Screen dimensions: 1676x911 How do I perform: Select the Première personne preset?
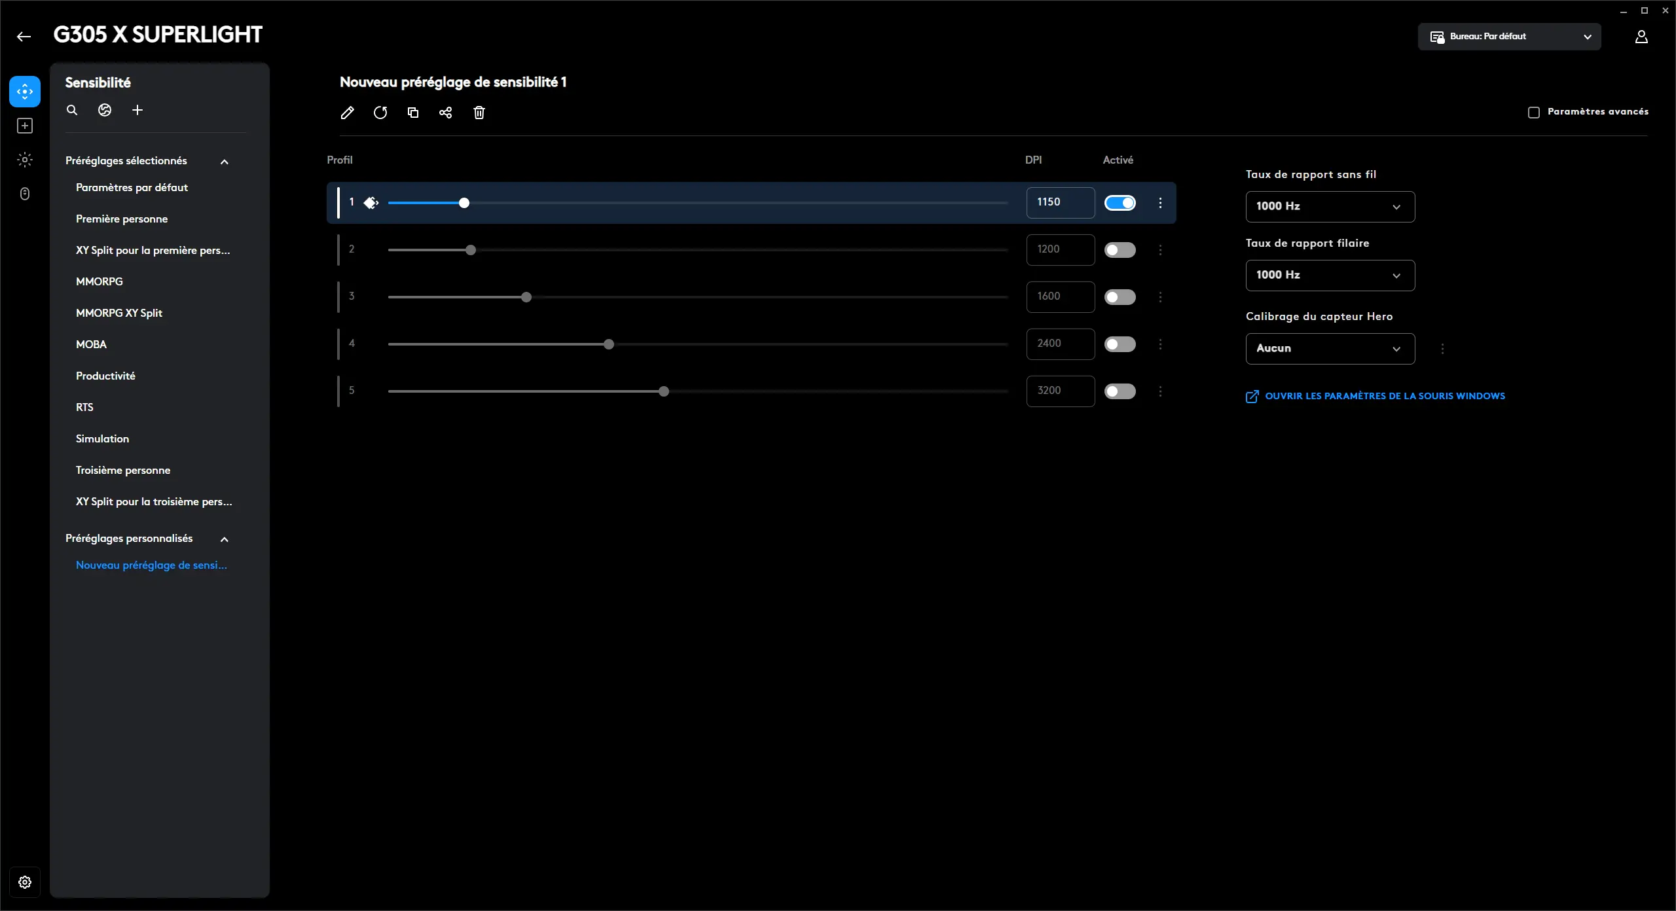point(122,219)
